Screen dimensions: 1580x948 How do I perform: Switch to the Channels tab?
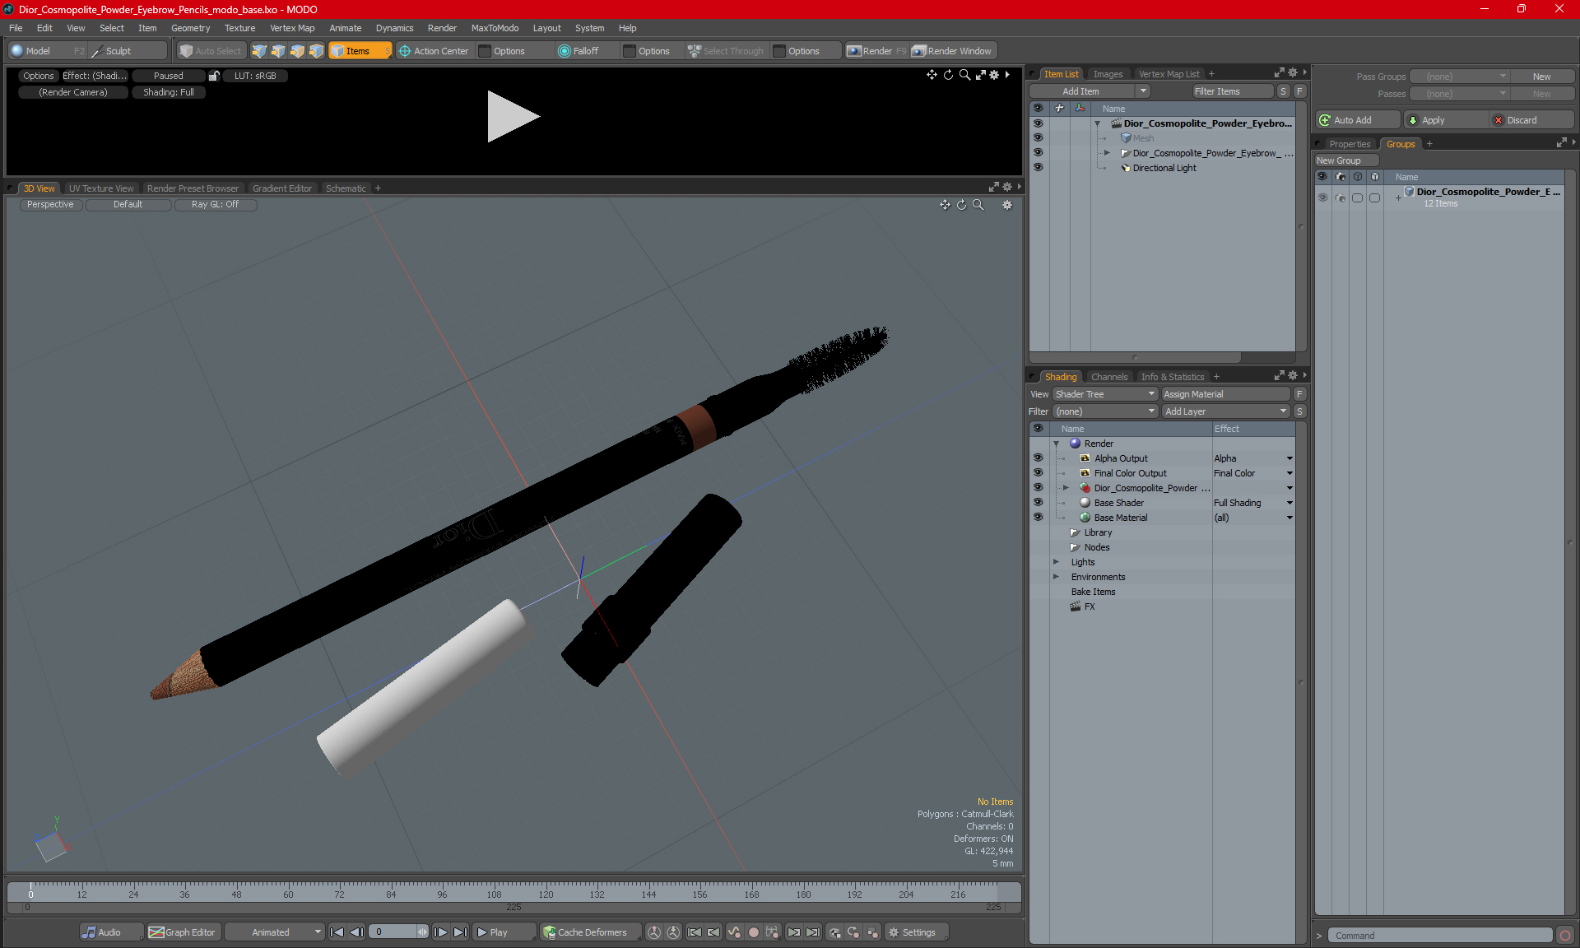[x=1109, y=377]
